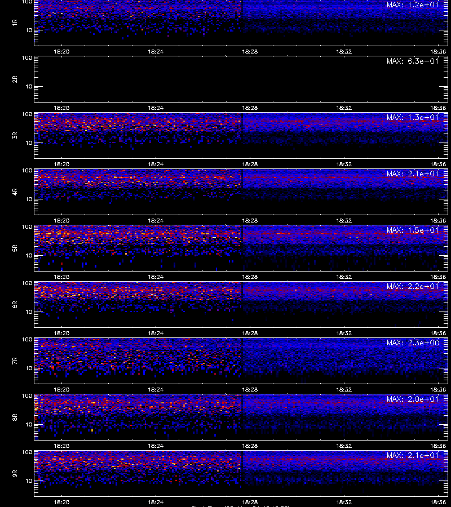Click the 18:28 time label below panel 6R
Image resolution: width=451 pixels, height=507 pixels.
click(x=250, y=333)
